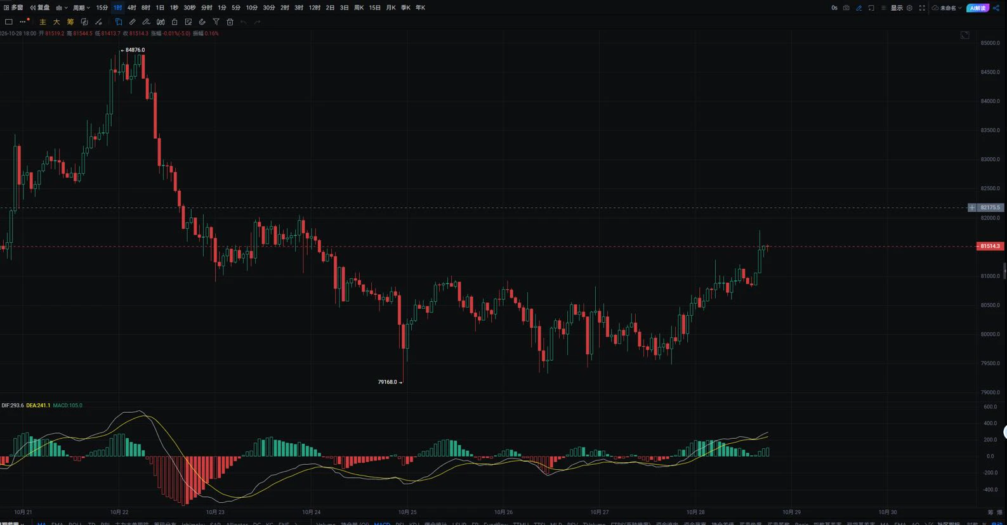
Task: Open the 周期 period dropdown
Action: coord(81,8)
